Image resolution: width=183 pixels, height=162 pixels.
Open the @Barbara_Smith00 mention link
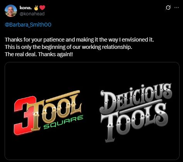[28, 25]
